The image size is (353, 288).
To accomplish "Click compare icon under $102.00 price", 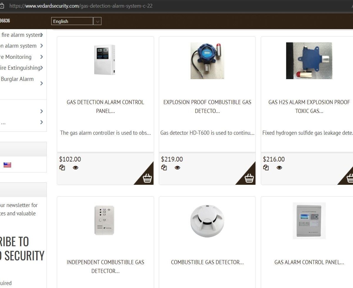I will [x=62, y=168].
